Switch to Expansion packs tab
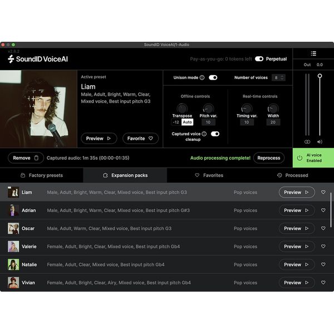Image resolution: width=334 pixels, height=334 pixels. click(x=125, y=175)
